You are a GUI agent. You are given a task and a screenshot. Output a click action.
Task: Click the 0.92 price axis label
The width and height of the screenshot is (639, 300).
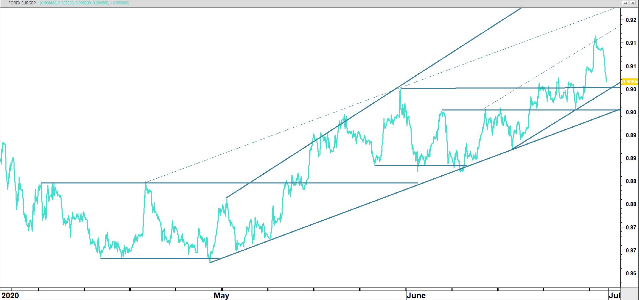click(x=631, y=20)
